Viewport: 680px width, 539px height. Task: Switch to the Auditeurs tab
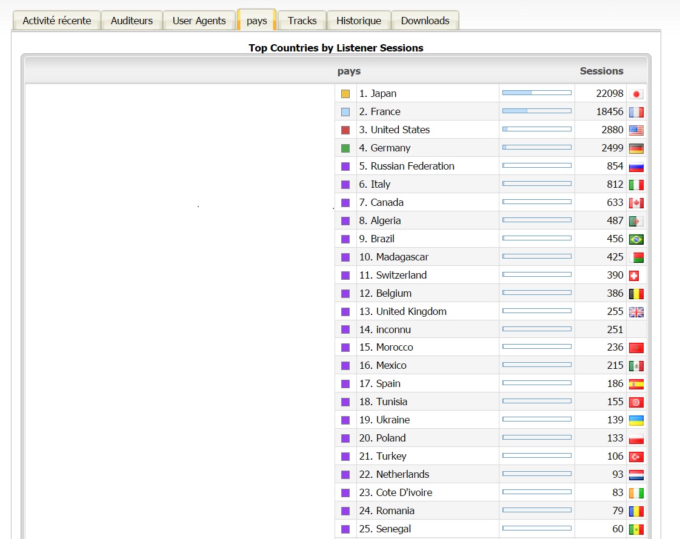coord(132,21)
